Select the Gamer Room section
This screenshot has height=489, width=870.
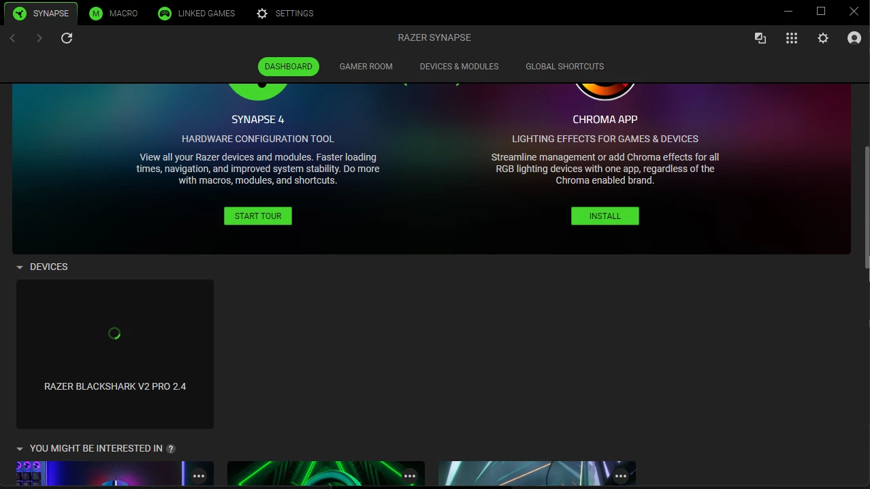pyautogui.click(x=366, y=67)
